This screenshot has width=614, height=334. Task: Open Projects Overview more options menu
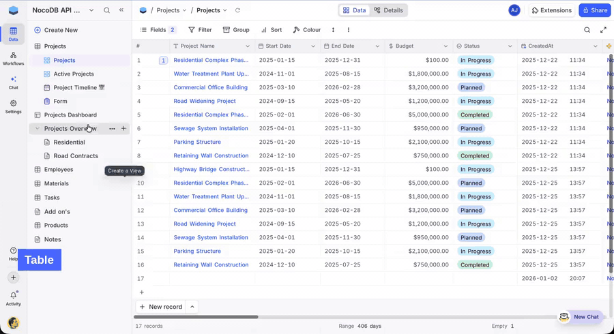pos(112,128)
